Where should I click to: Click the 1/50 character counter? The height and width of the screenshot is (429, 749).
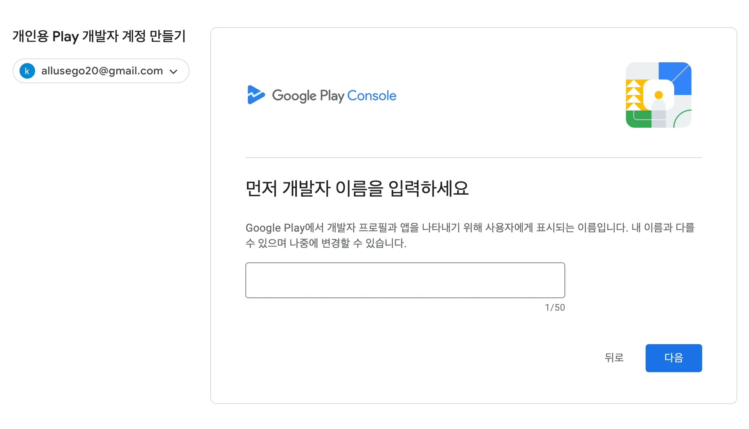pos(555,308)
